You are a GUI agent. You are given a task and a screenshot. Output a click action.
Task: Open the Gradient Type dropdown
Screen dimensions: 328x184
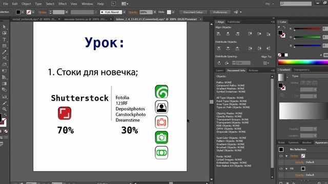(314, 76)
